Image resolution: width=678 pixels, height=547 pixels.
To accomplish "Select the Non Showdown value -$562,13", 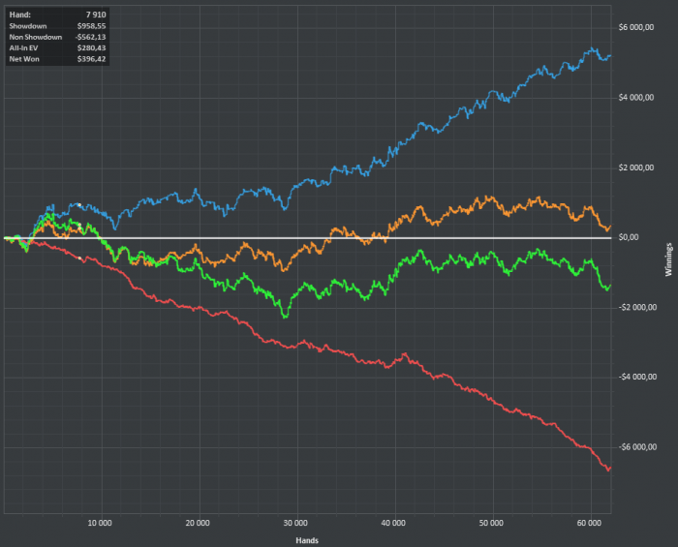I will [90, 37].
